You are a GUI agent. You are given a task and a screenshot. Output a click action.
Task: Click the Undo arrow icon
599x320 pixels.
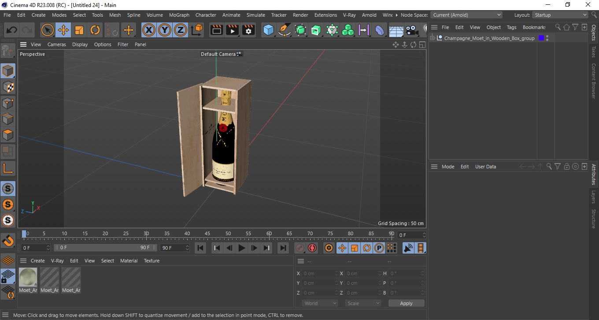pos(12,30)
